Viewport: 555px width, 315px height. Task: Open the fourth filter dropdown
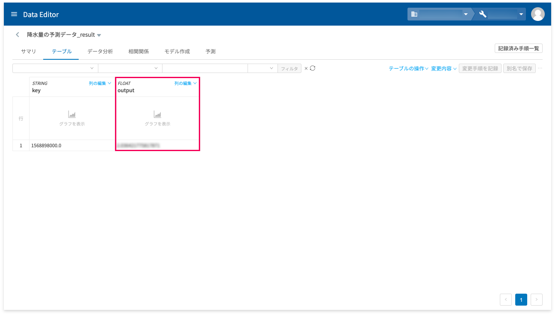[263, 68]
